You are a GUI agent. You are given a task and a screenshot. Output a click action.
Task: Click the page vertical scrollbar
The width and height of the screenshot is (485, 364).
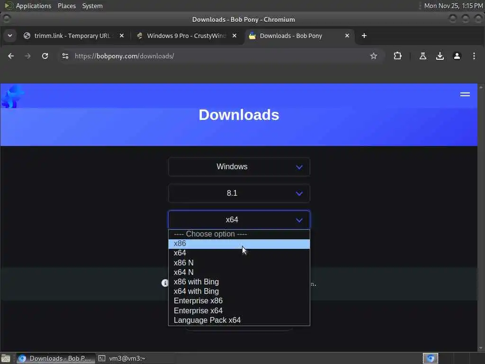[481, 218]
